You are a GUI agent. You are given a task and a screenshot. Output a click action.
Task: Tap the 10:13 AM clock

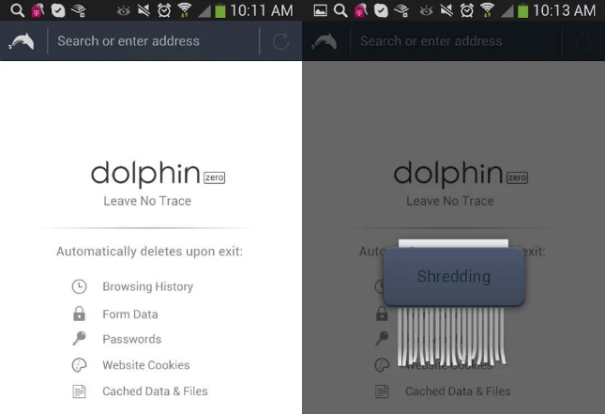pos(565,10)
